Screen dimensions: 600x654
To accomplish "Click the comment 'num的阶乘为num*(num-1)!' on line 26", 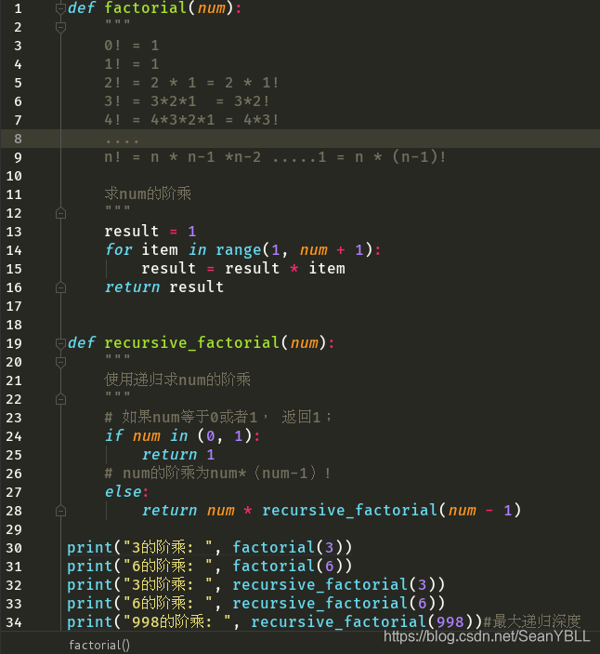I will coord(227,474).
